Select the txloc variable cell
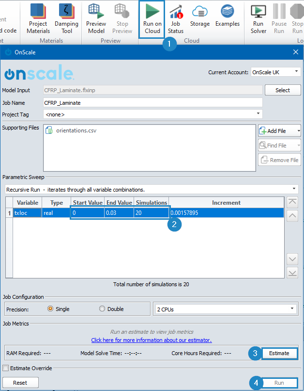 27,212
